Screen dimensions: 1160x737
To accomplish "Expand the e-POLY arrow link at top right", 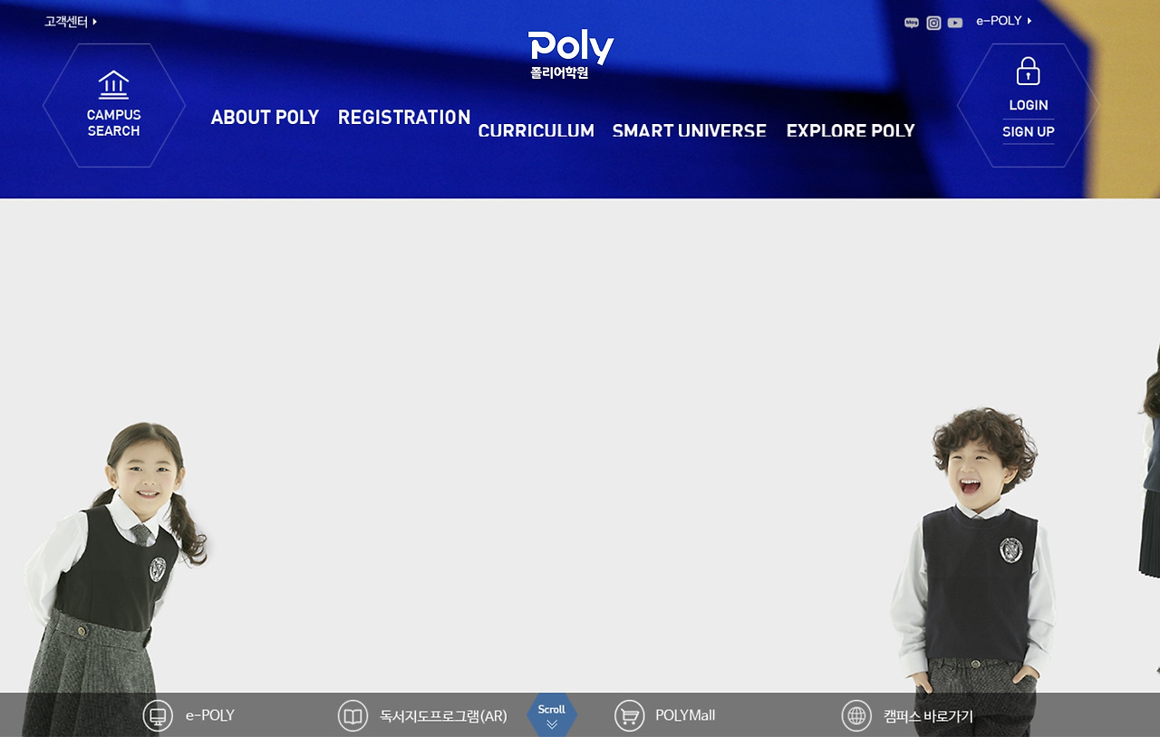I will tap(1004, 21).
